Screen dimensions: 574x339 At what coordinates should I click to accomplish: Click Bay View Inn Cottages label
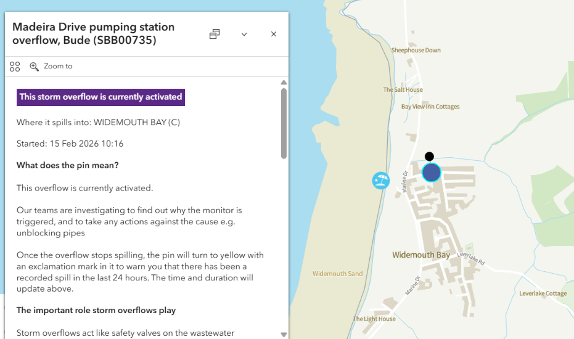[x=430, y=107]
